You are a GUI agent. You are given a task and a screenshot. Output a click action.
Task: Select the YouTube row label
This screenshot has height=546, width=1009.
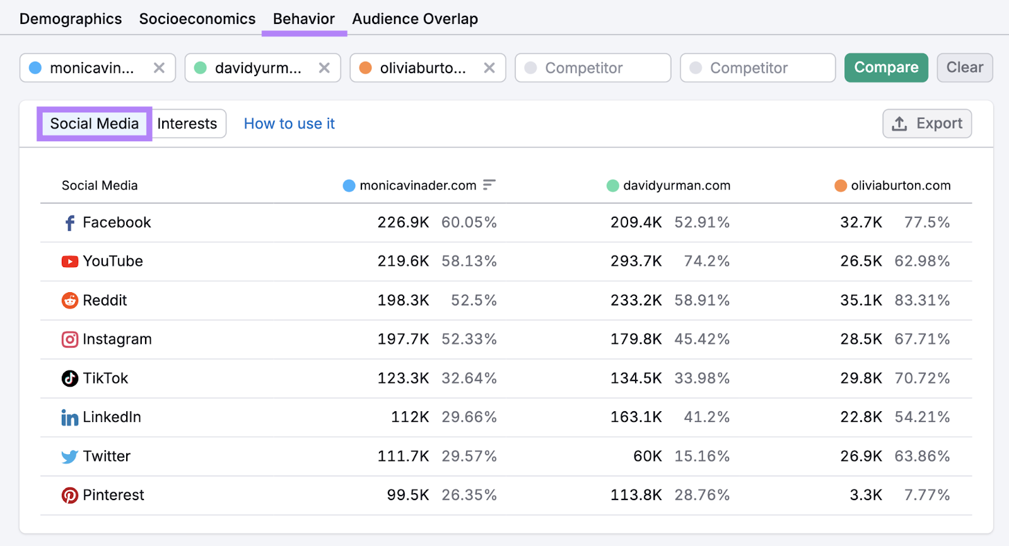(113, 261)
